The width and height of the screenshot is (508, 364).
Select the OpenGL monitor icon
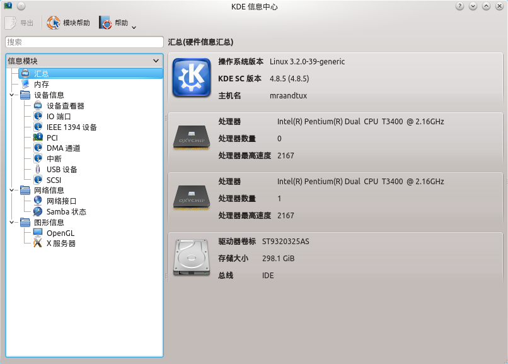[38, 233]
